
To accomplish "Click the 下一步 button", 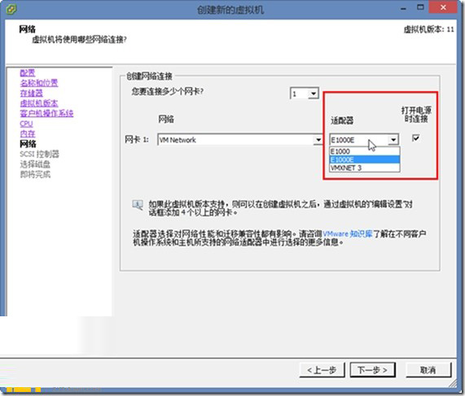I will 372,370.
